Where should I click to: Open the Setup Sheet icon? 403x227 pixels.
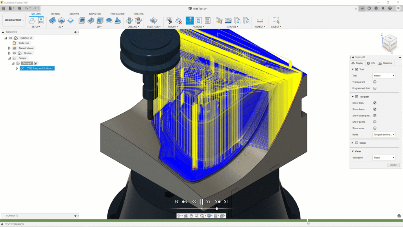(208, 20)
